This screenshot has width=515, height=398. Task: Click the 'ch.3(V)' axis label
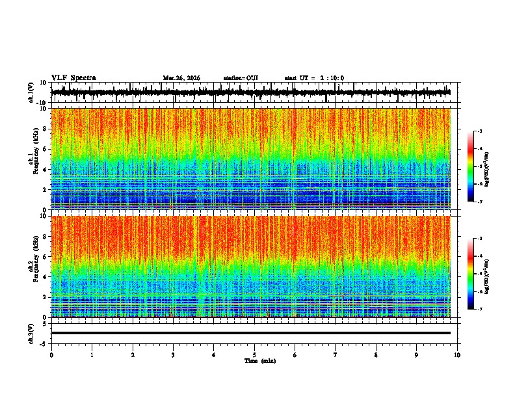point(31,334)
